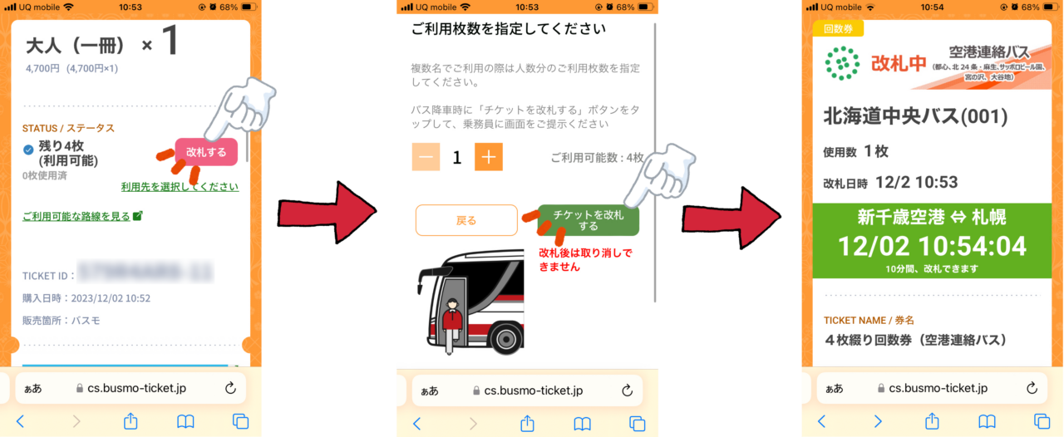Reload the page in the left Safari screen

coord(230,388)
